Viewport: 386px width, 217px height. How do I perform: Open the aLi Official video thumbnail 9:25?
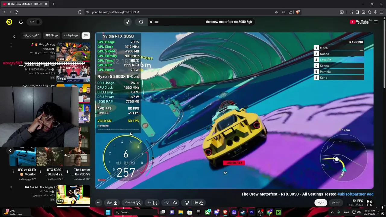click(x=73, y=195)
